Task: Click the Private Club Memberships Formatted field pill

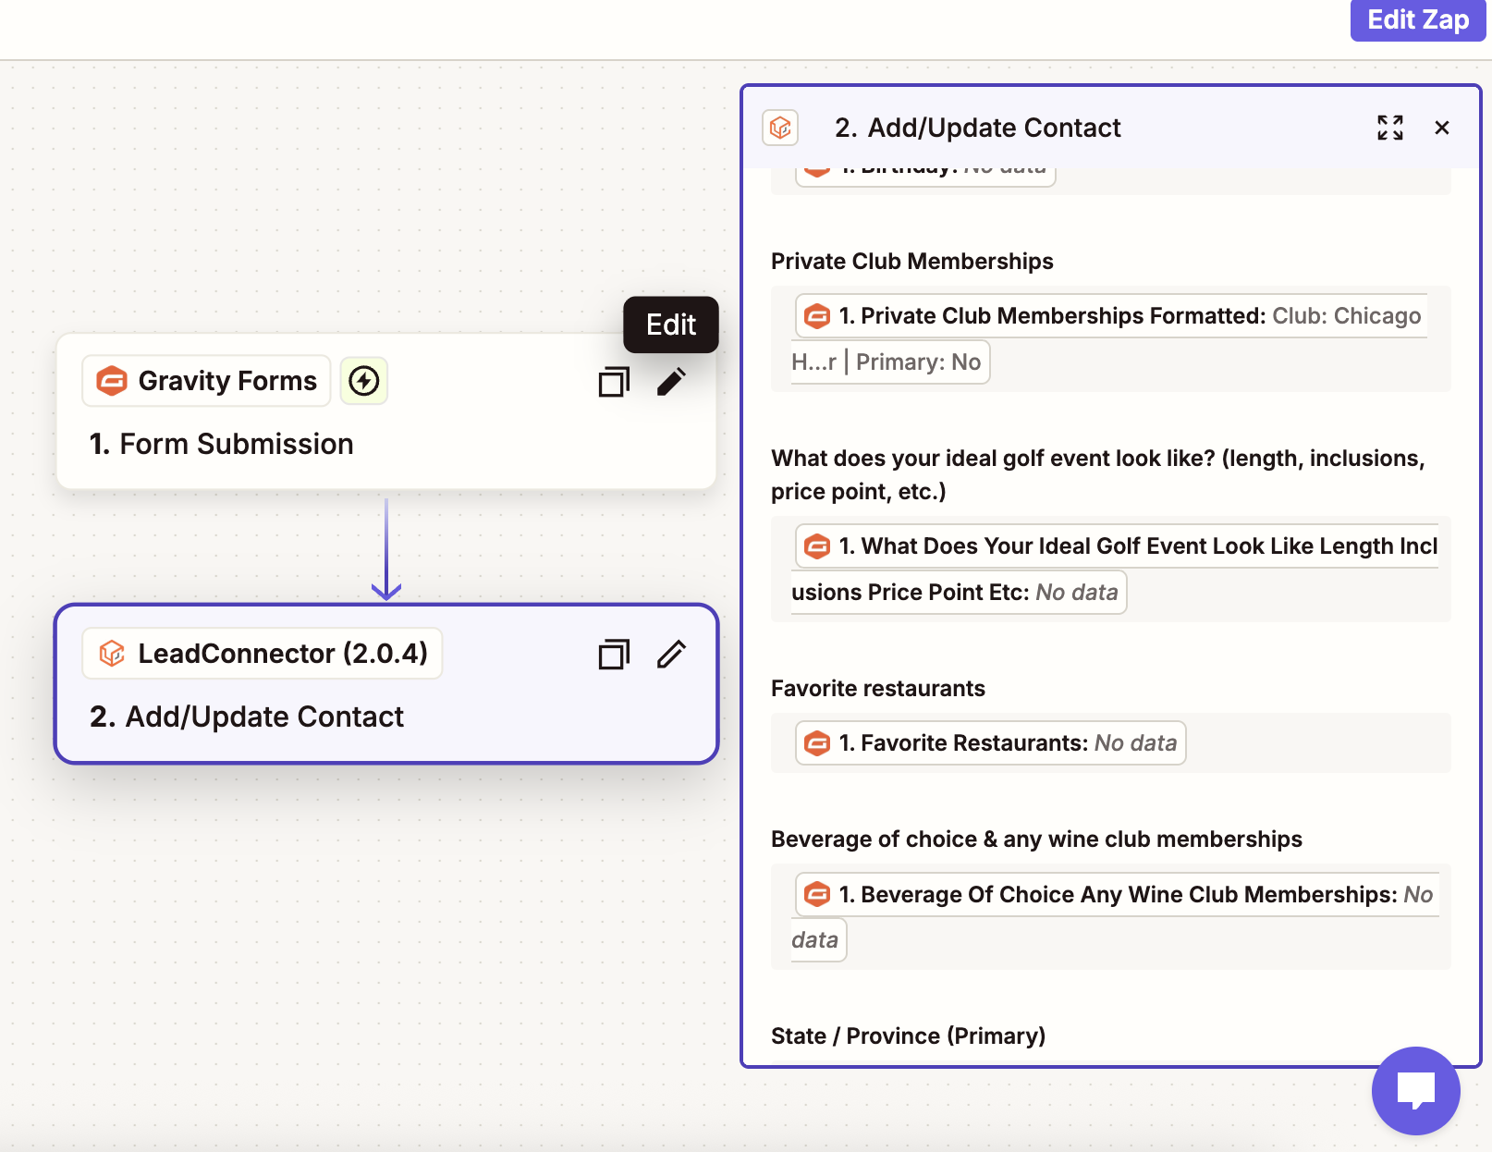Action: (x=1109, y=338)
